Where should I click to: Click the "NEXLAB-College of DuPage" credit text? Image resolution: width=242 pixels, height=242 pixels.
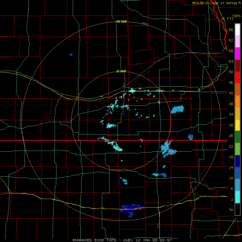point(215,3)
